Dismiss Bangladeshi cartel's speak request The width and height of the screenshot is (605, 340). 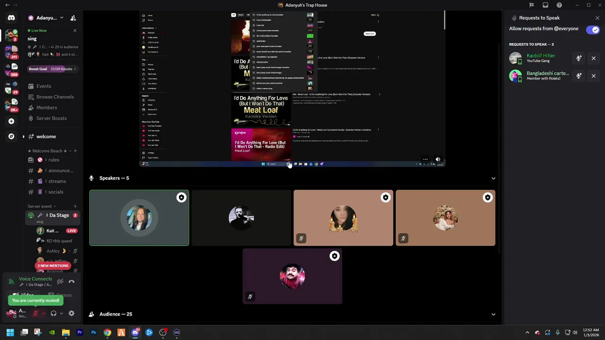[594, 76]
